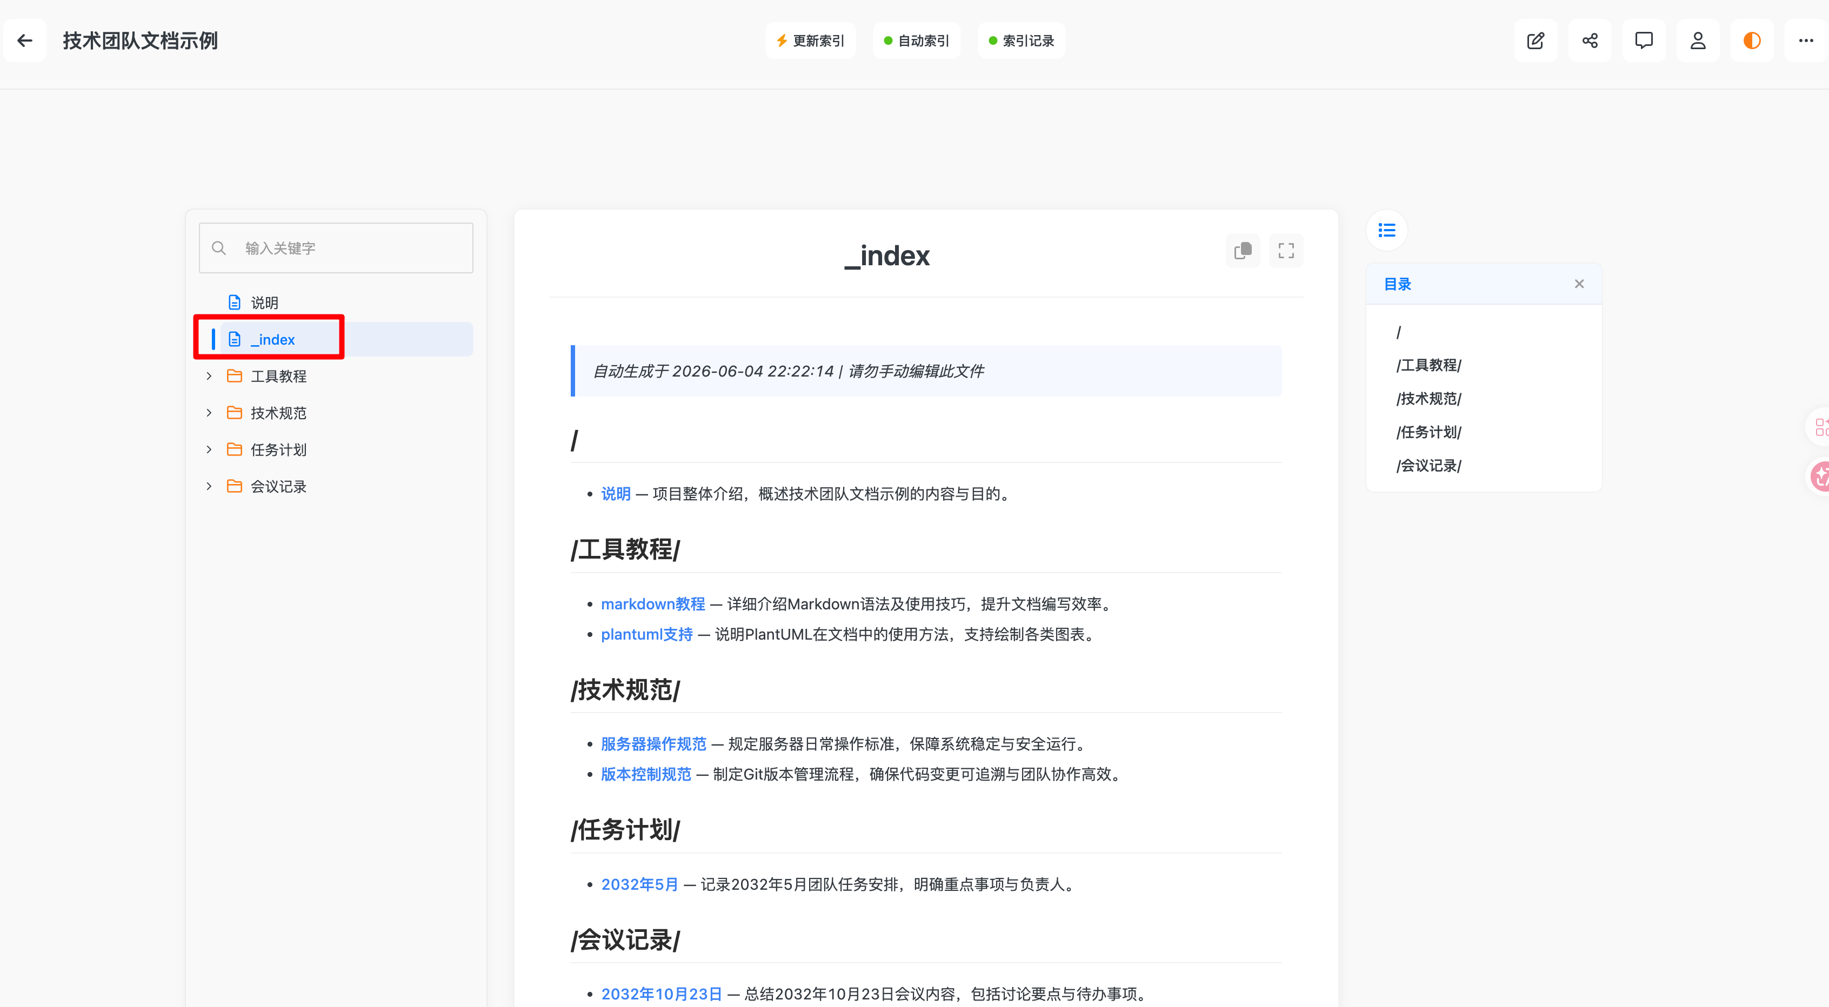Open the three-dot more menu
This screenshot has height=1007, width=1829.
click(1806, 41)
